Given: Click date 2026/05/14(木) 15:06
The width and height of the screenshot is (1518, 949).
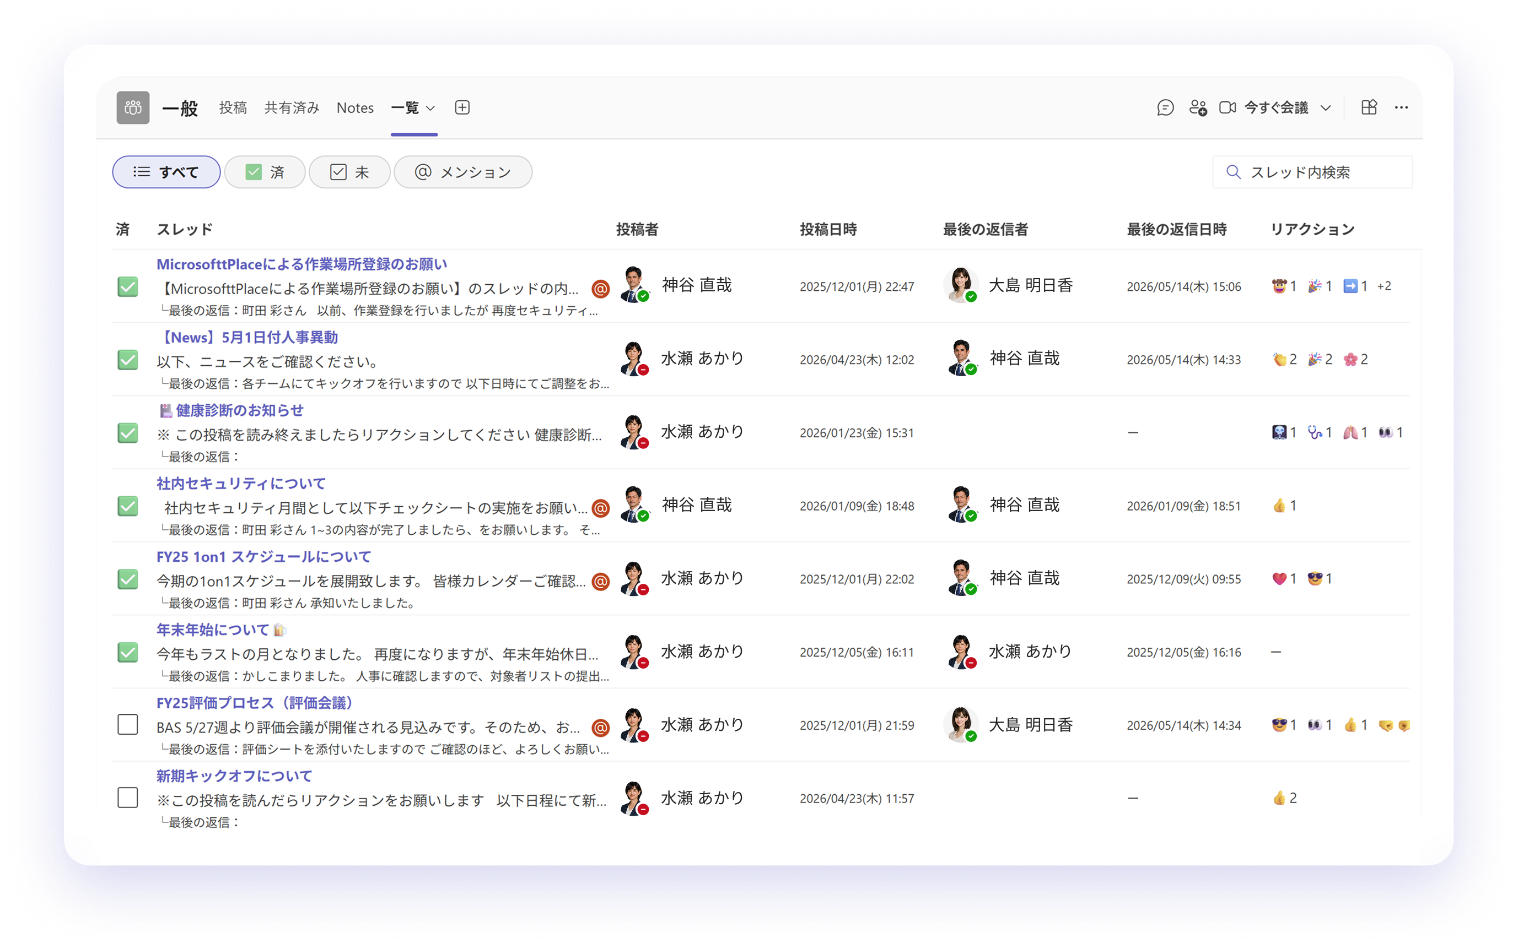Looking at the screenshot, I should (x=1183, y=287).
